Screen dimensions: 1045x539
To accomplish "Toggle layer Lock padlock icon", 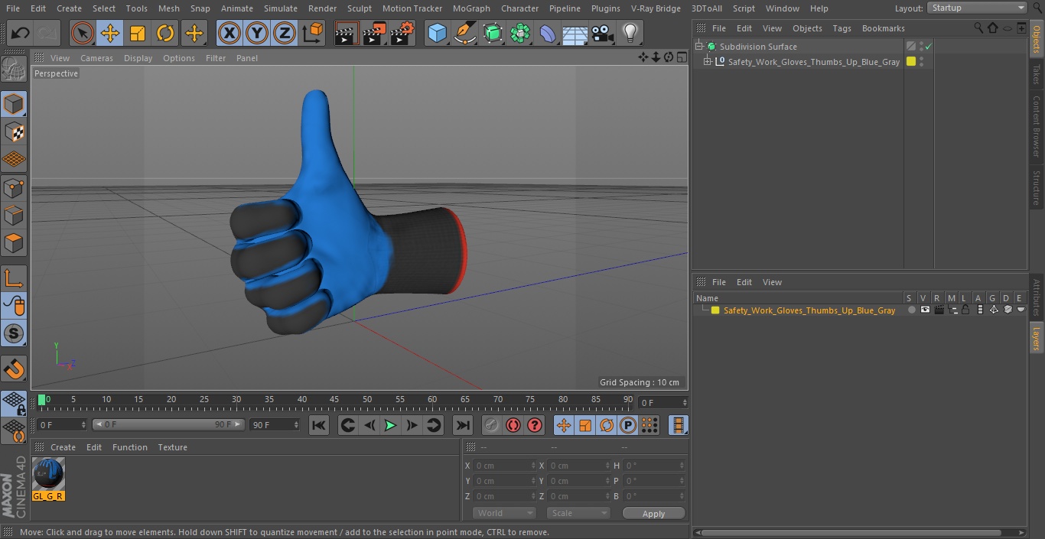I will (966, 310).
